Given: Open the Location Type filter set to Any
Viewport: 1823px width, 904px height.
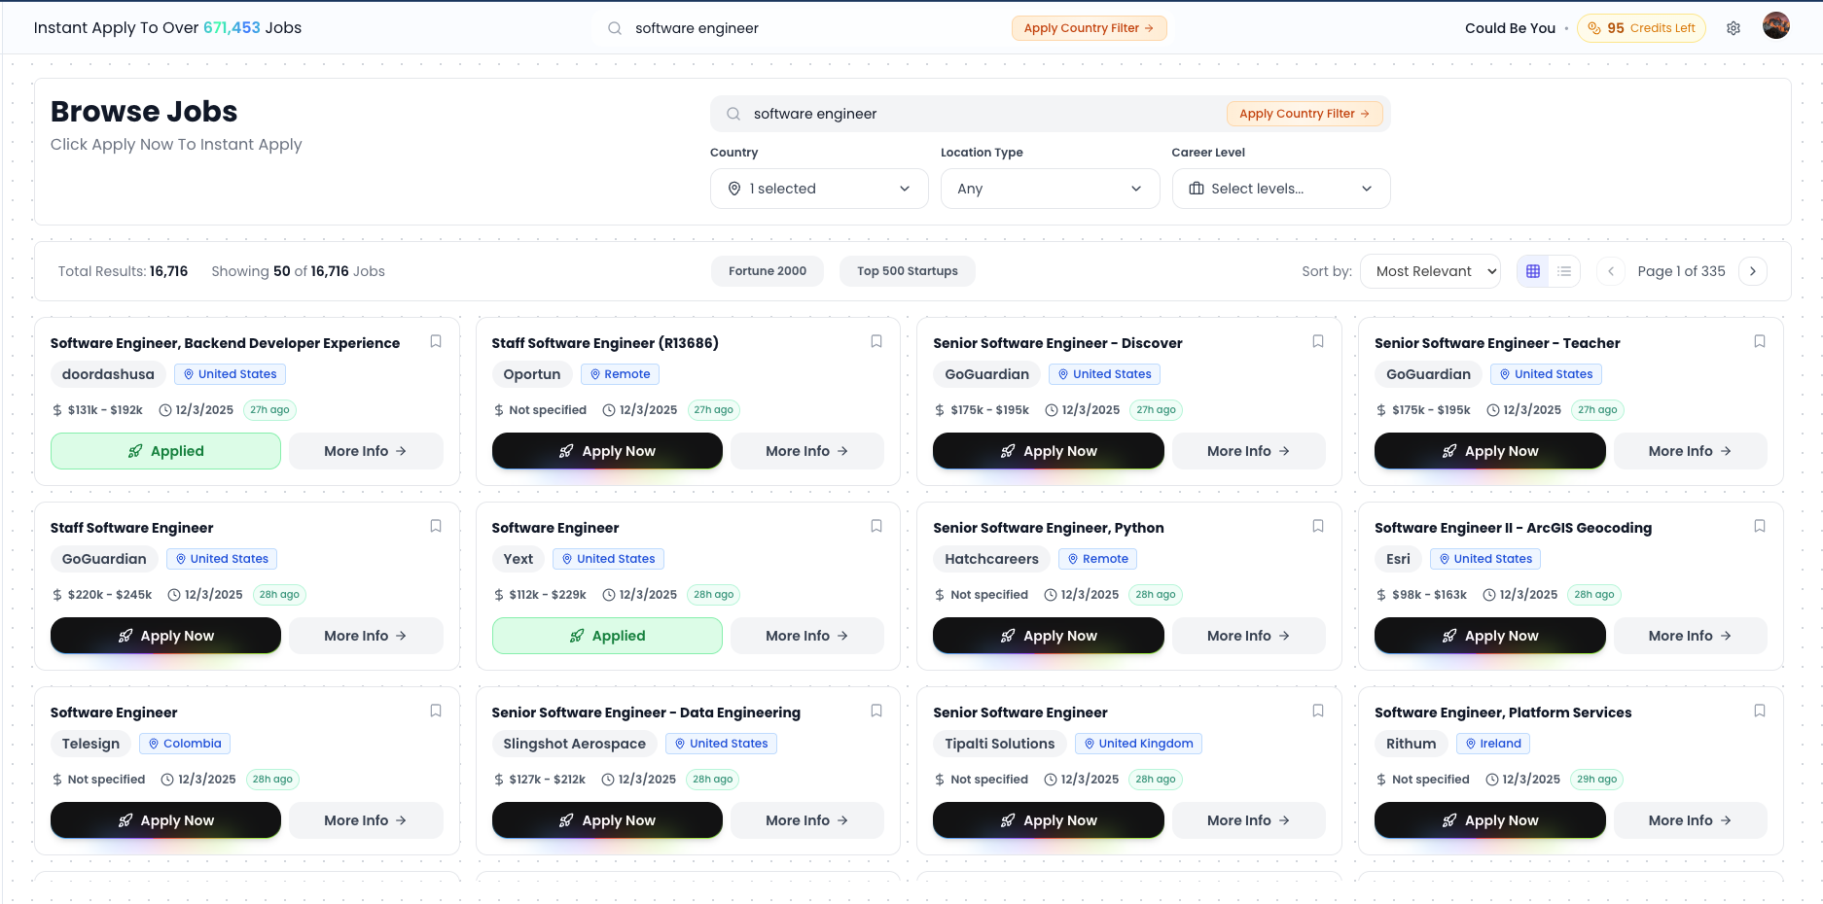Looking at the screenshot, I should pos(1050,188).
